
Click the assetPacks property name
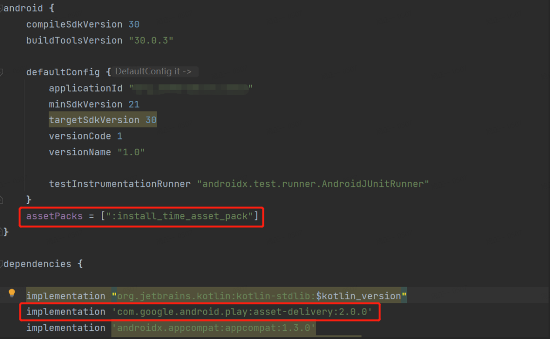(54, 216)
